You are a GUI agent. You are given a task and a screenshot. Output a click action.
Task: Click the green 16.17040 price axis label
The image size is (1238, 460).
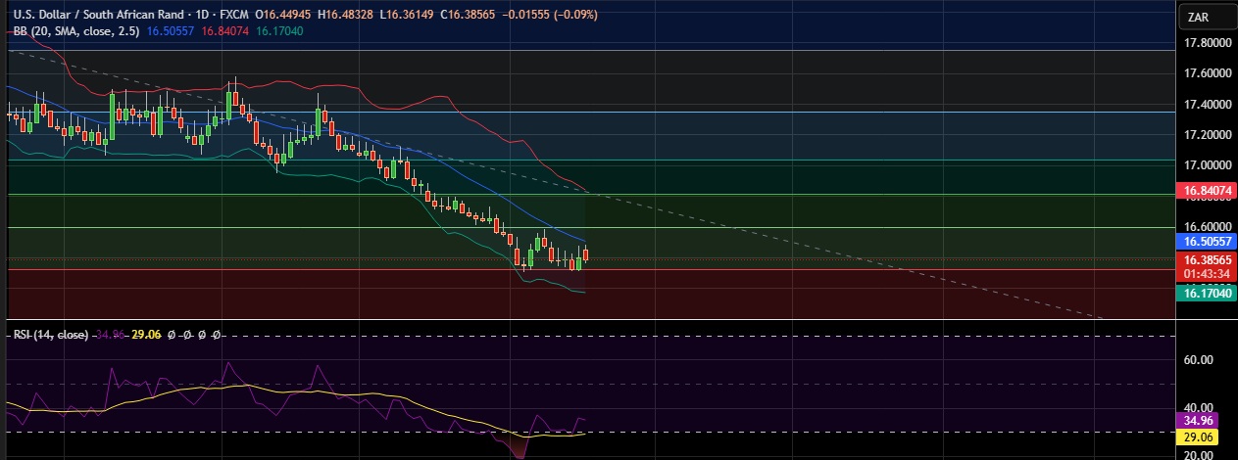point(1206,292)
